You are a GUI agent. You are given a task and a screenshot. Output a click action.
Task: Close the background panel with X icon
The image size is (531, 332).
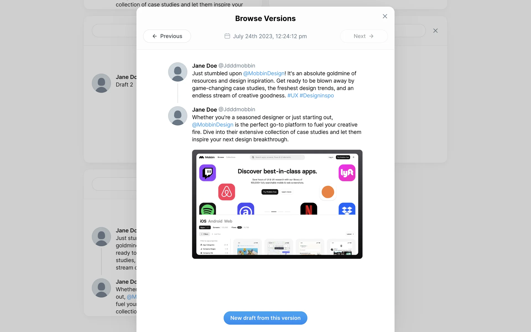[435, 31]
